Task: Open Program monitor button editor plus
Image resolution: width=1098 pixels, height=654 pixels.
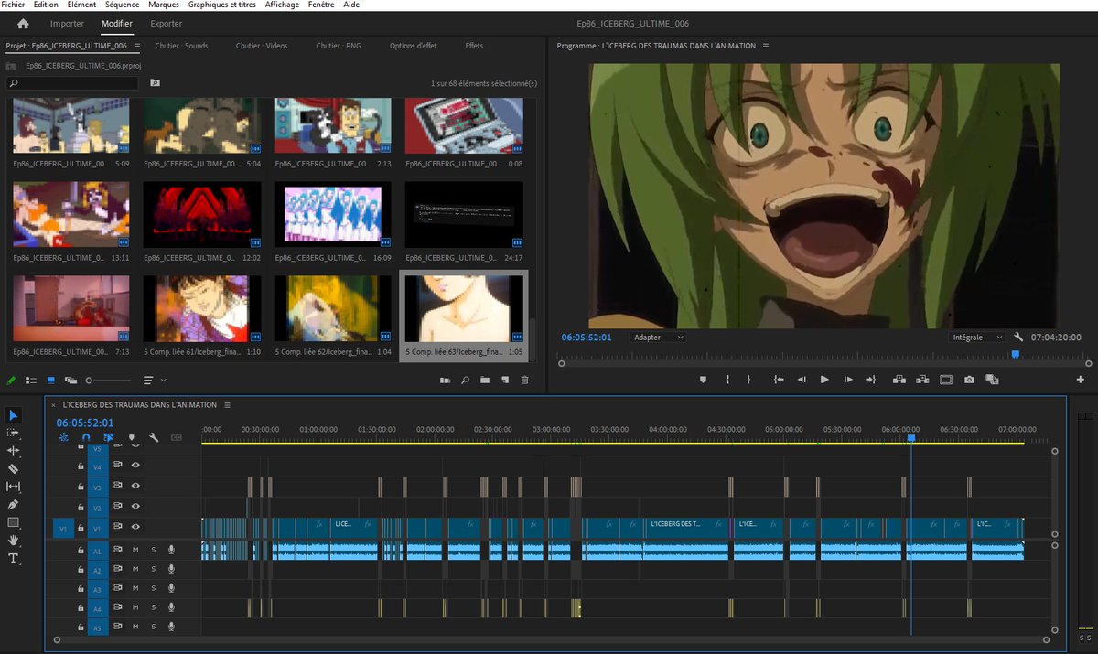Action: click(1081, 379)
